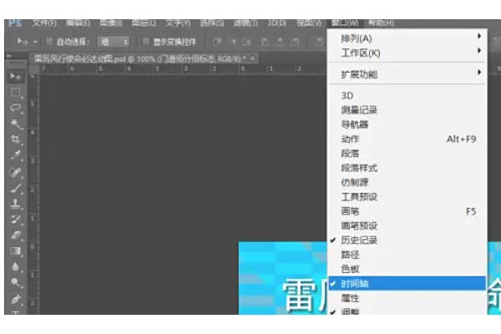
Task: Enable the 显示变换控件 checkbox
Action: point(145,42)
